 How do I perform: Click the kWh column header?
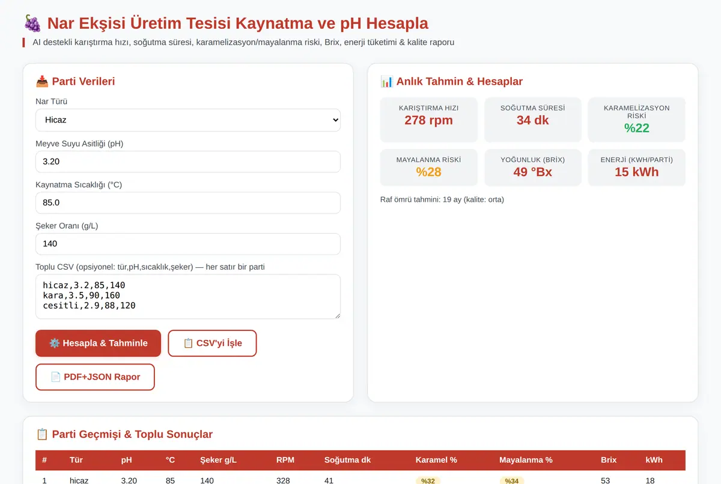click(x=654, y=460)
